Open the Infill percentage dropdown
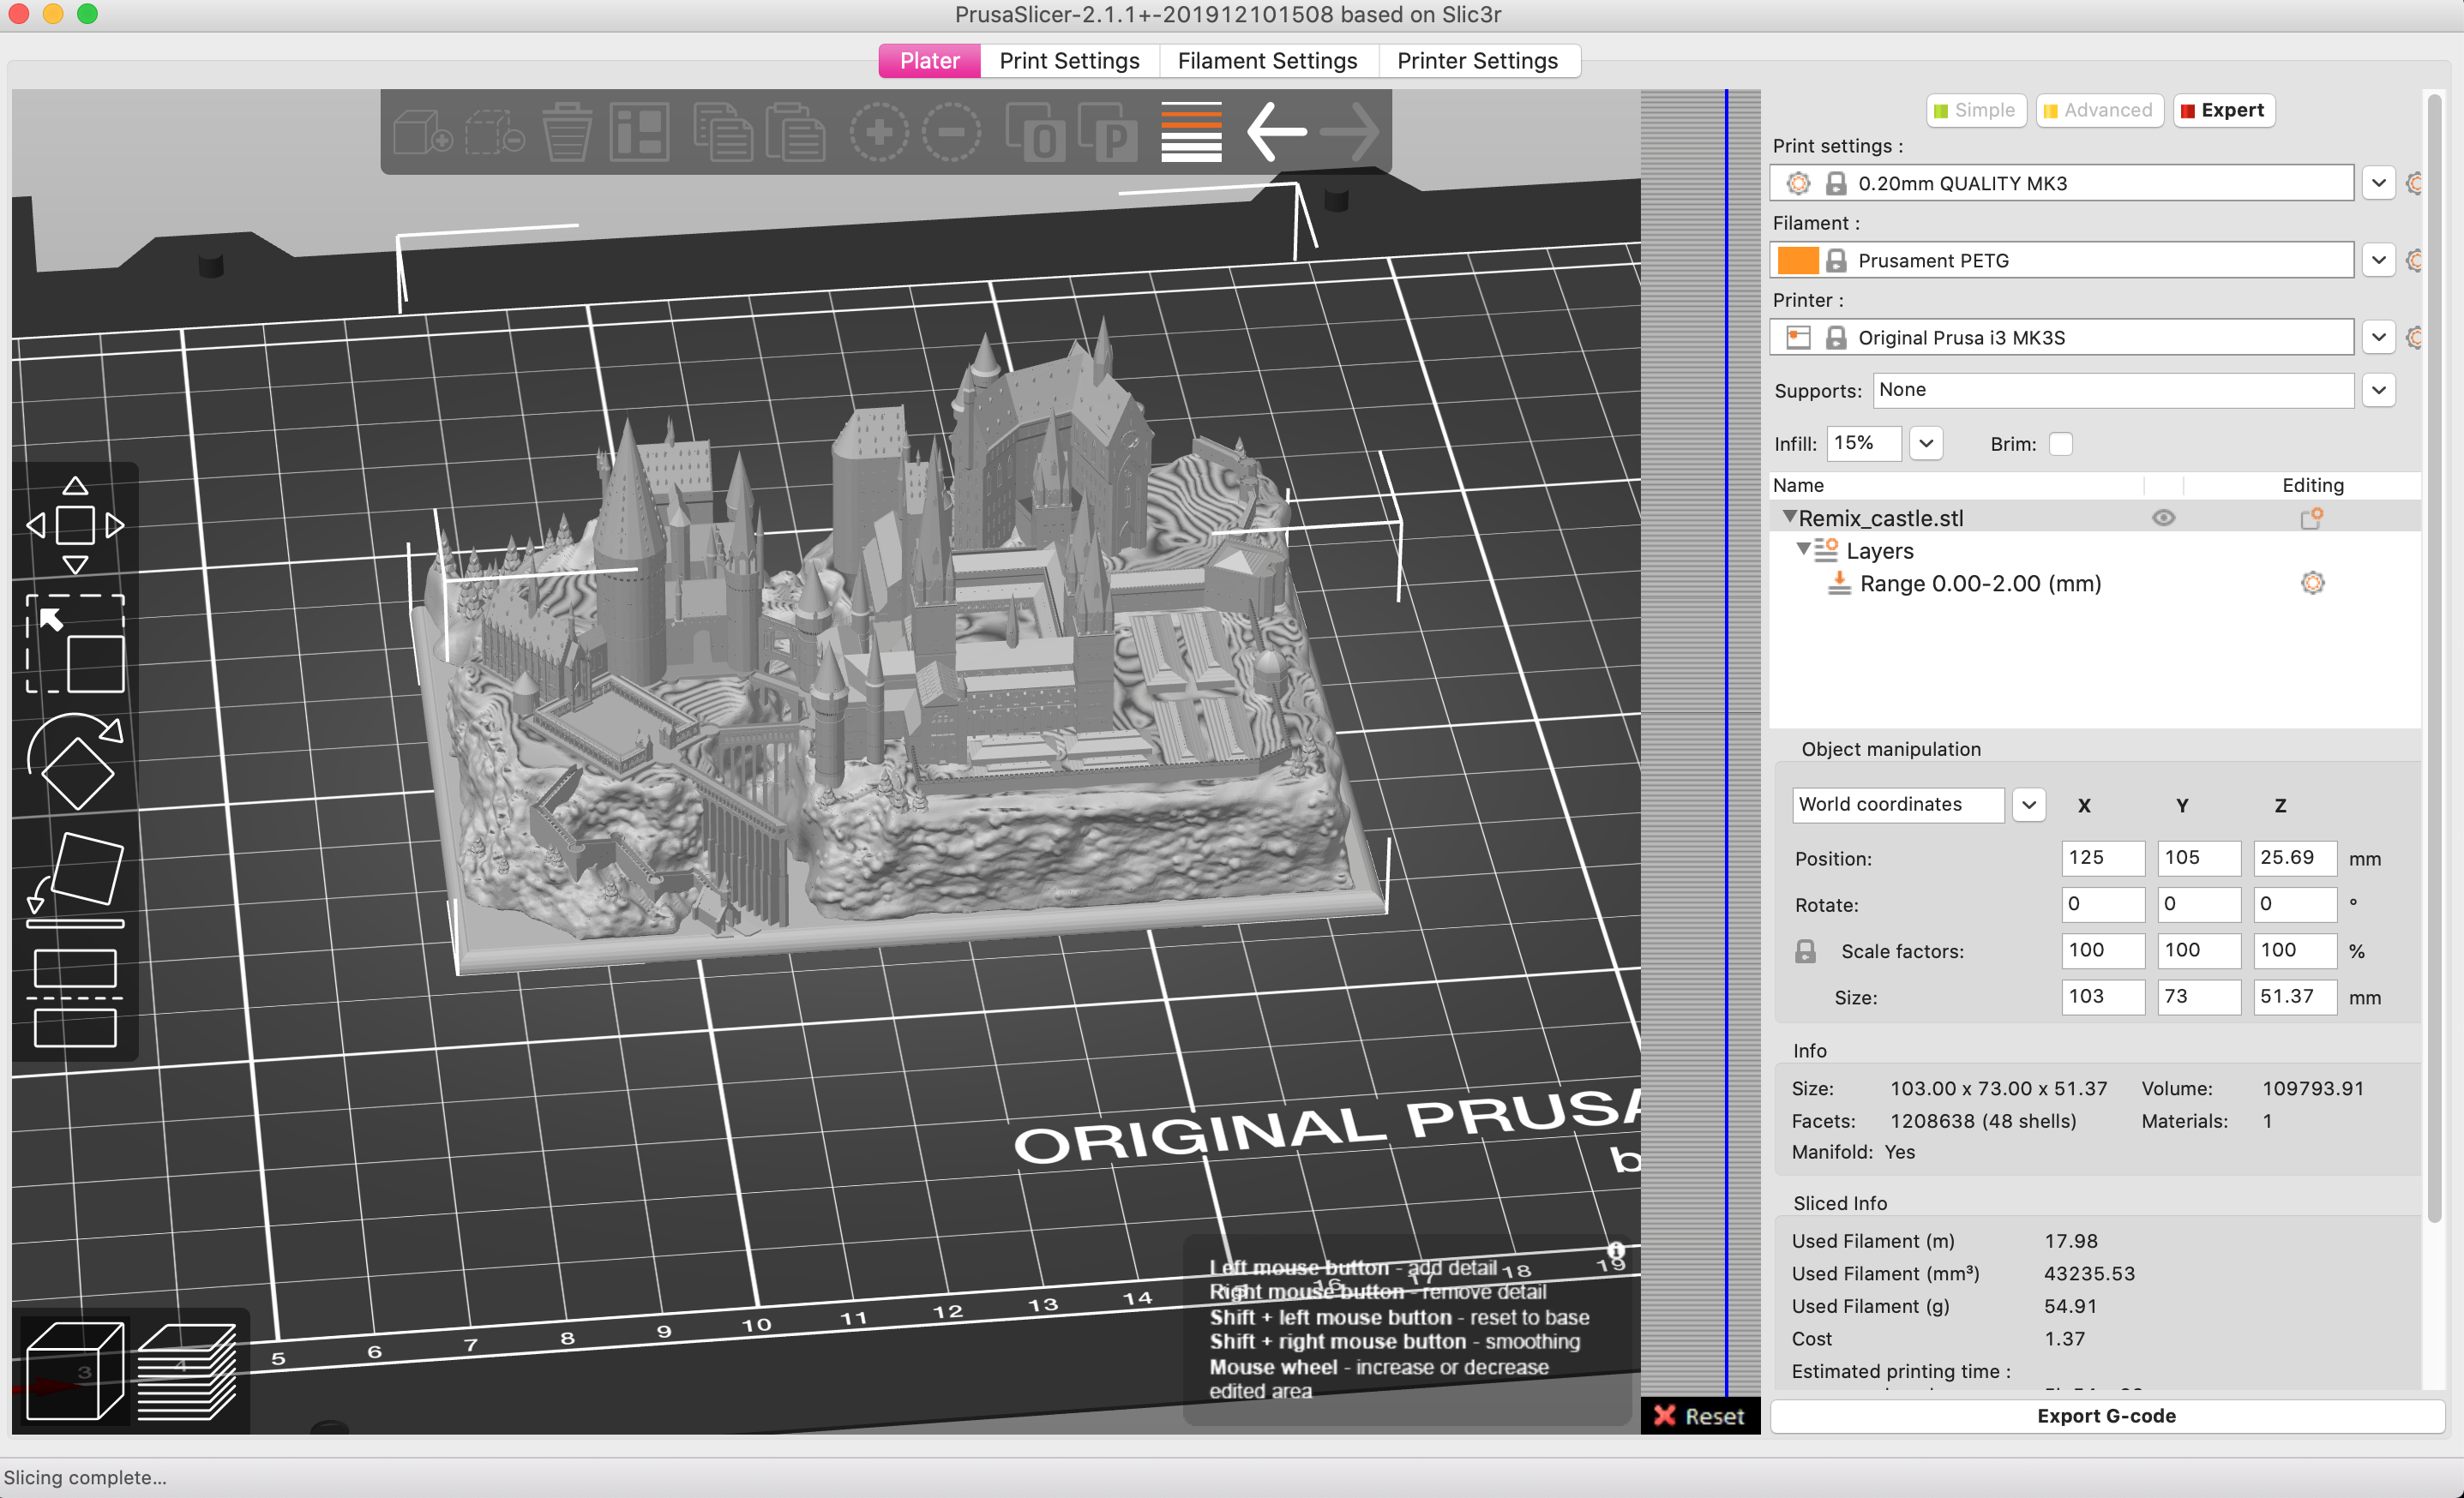The width and height of the screenshot is (2464, 1498). [x=1925, y=444]
